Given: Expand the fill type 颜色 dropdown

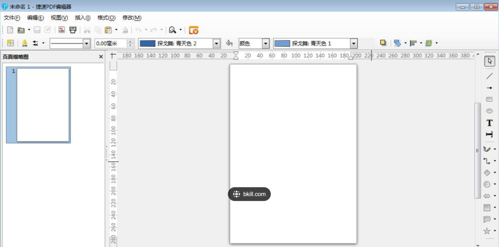Looking at the screenshot, I should (265, 43).
